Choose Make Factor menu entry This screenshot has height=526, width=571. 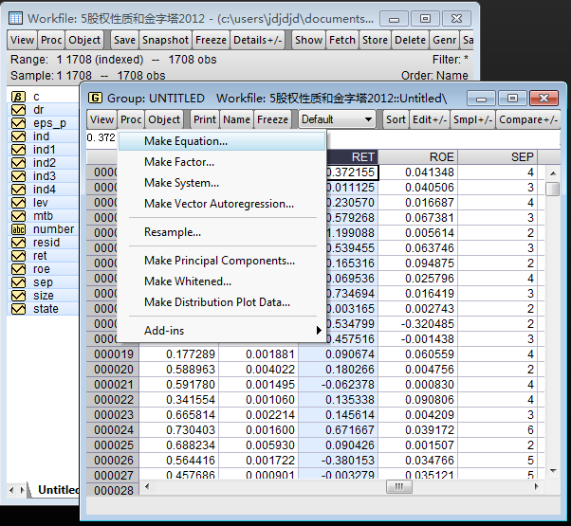click(222, 162)
